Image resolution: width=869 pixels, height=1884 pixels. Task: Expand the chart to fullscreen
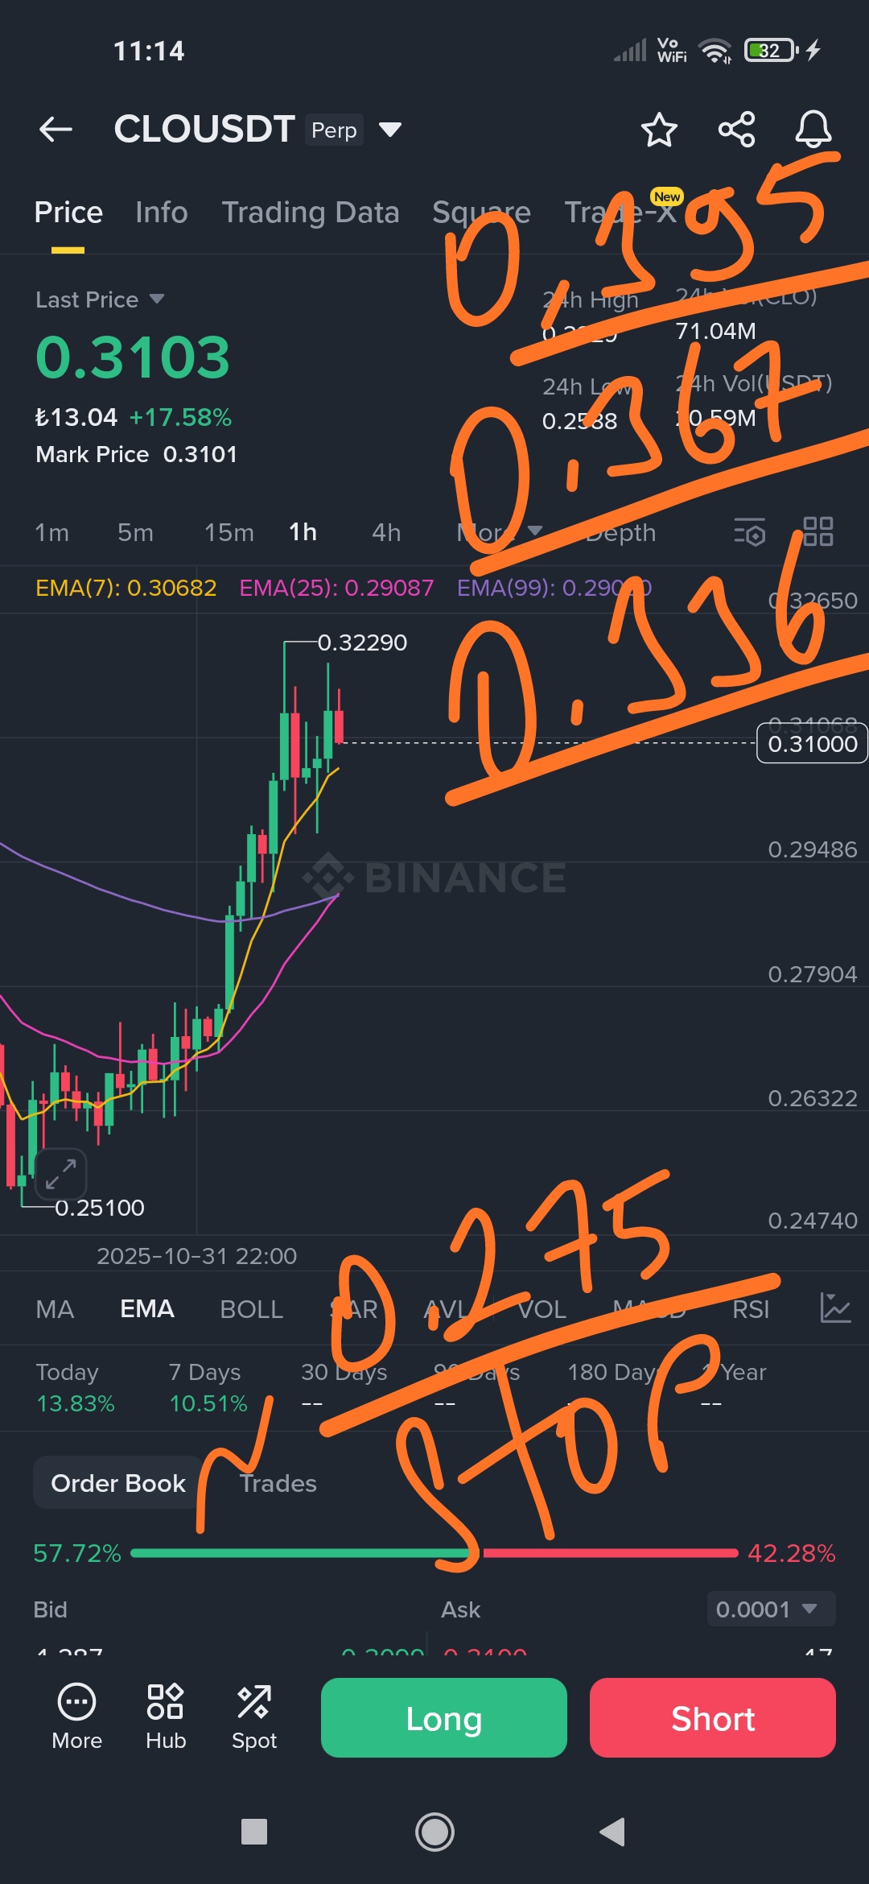61,1173
